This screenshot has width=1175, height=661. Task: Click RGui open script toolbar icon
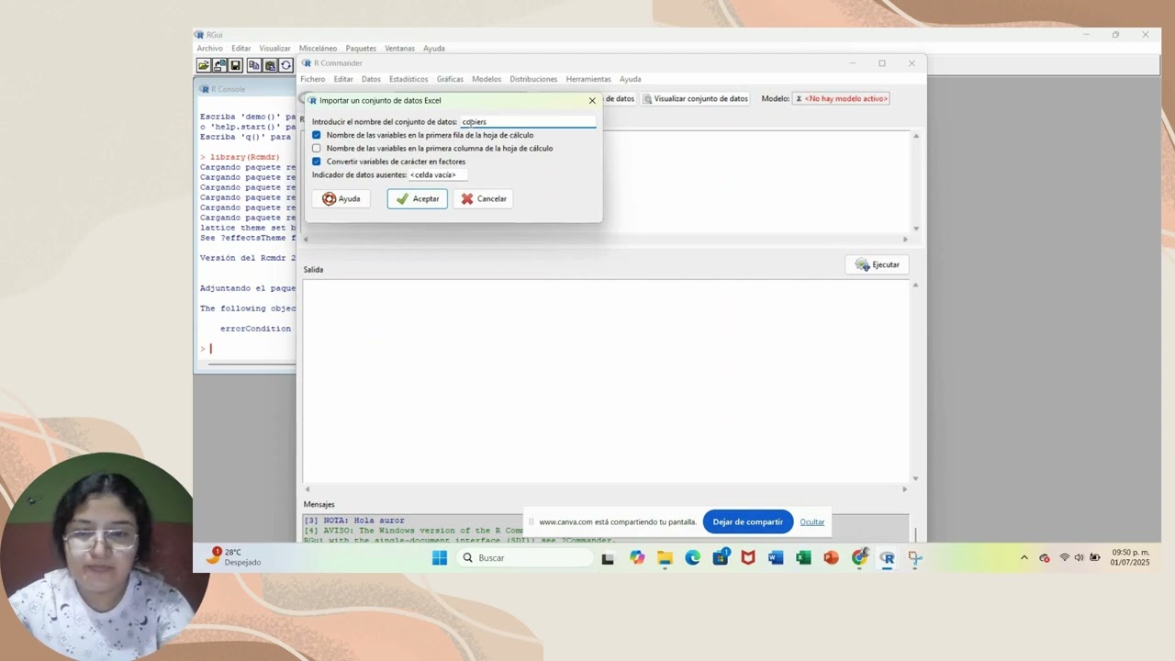point(203,65)
